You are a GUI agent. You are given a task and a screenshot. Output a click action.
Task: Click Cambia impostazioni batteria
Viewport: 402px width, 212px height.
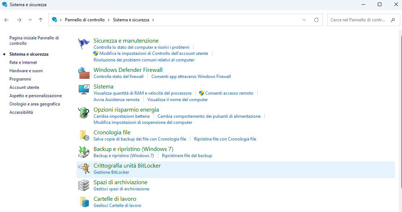point(121,116)
